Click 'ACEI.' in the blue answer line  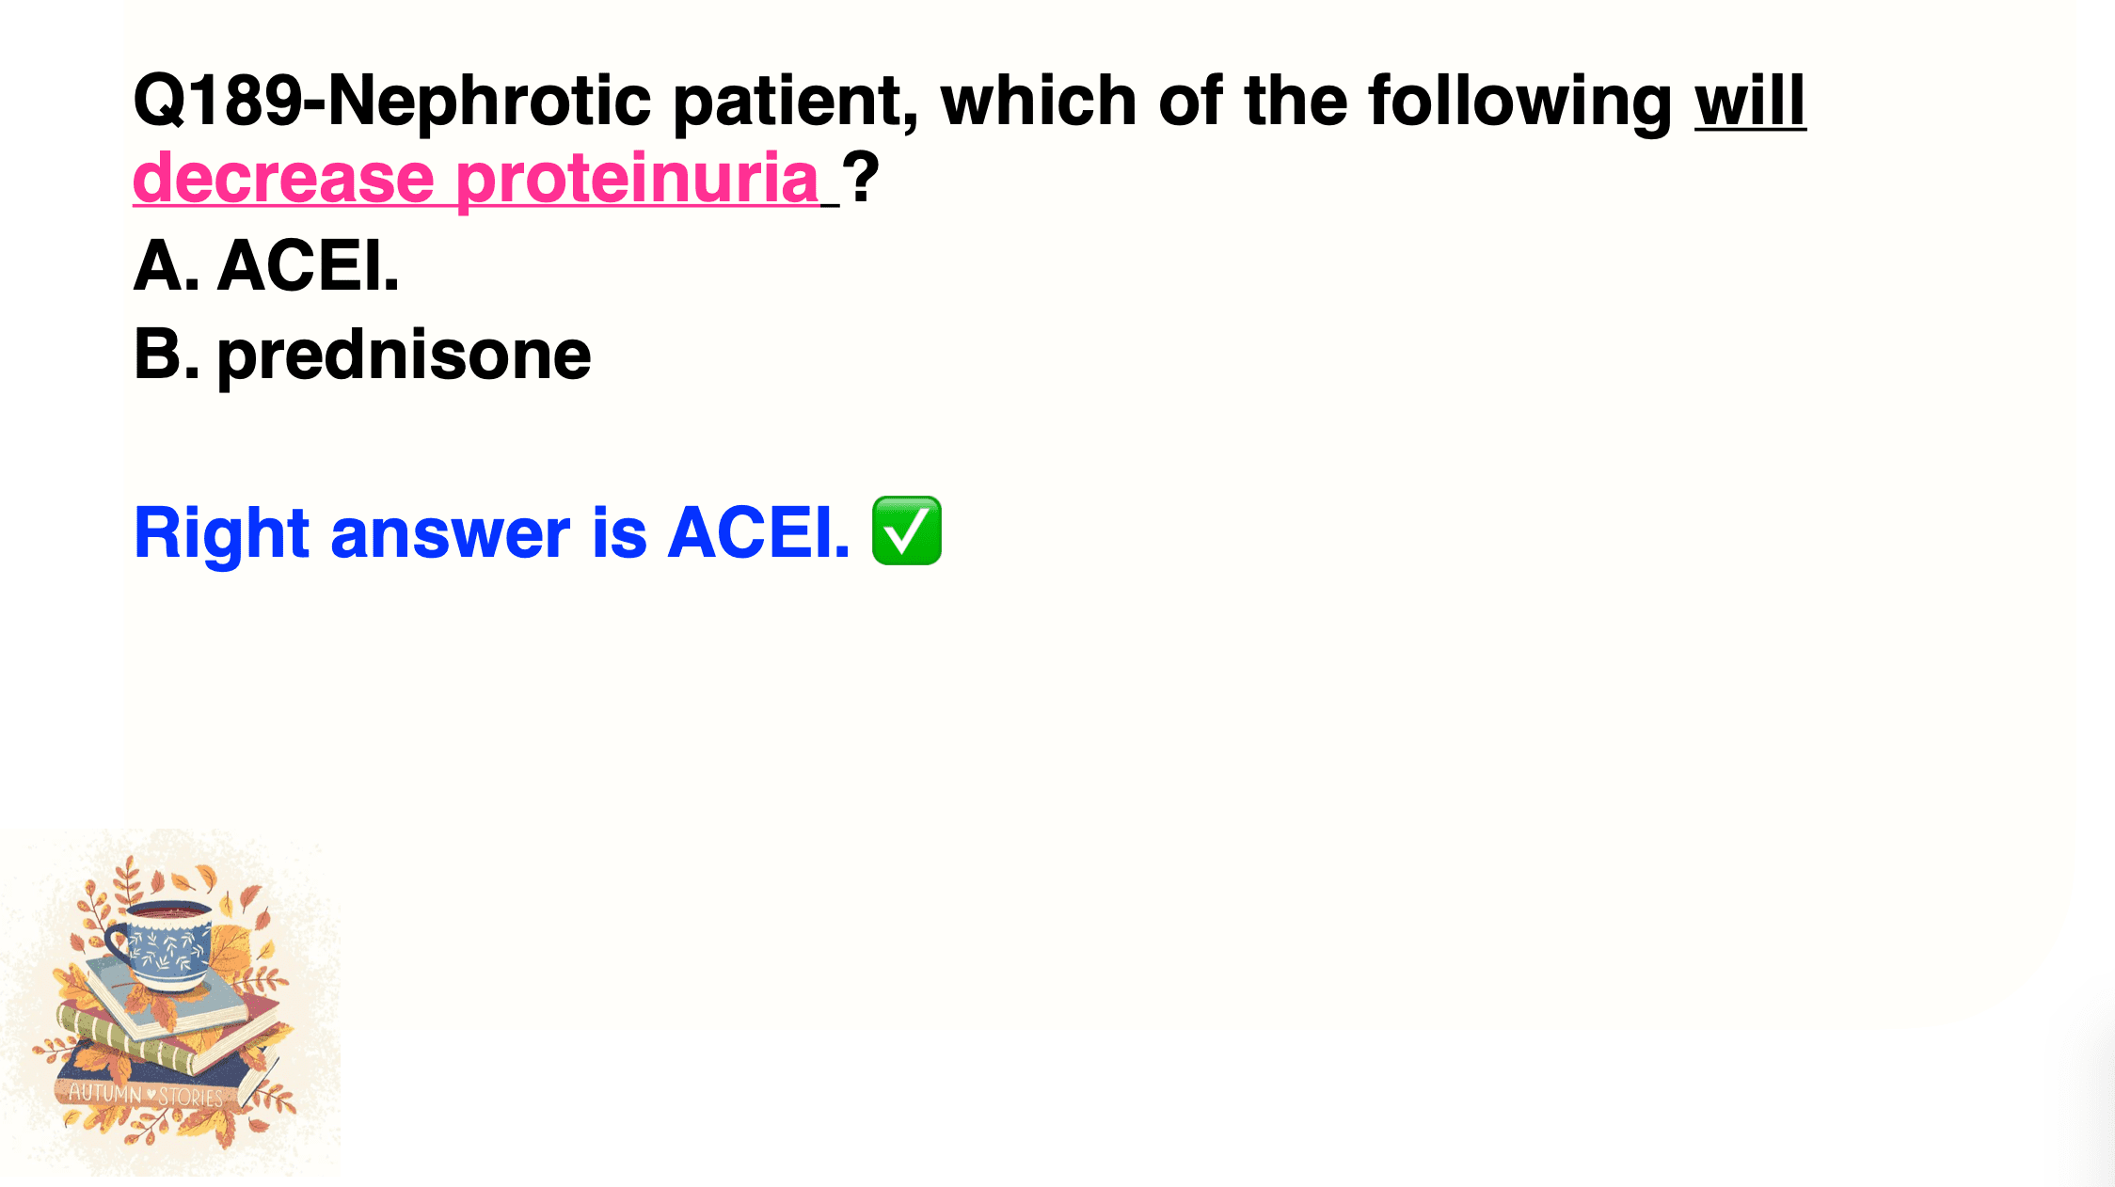[759, 532]
